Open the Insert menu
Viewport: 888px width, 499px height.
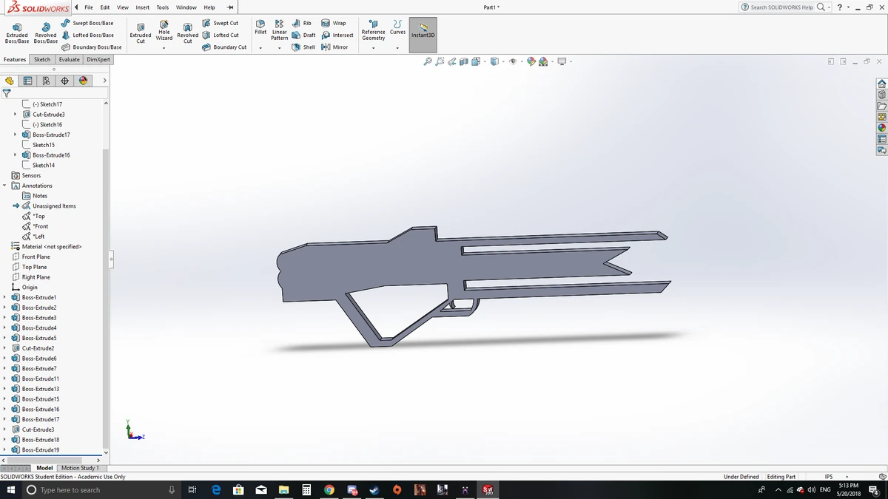point(142,7)
